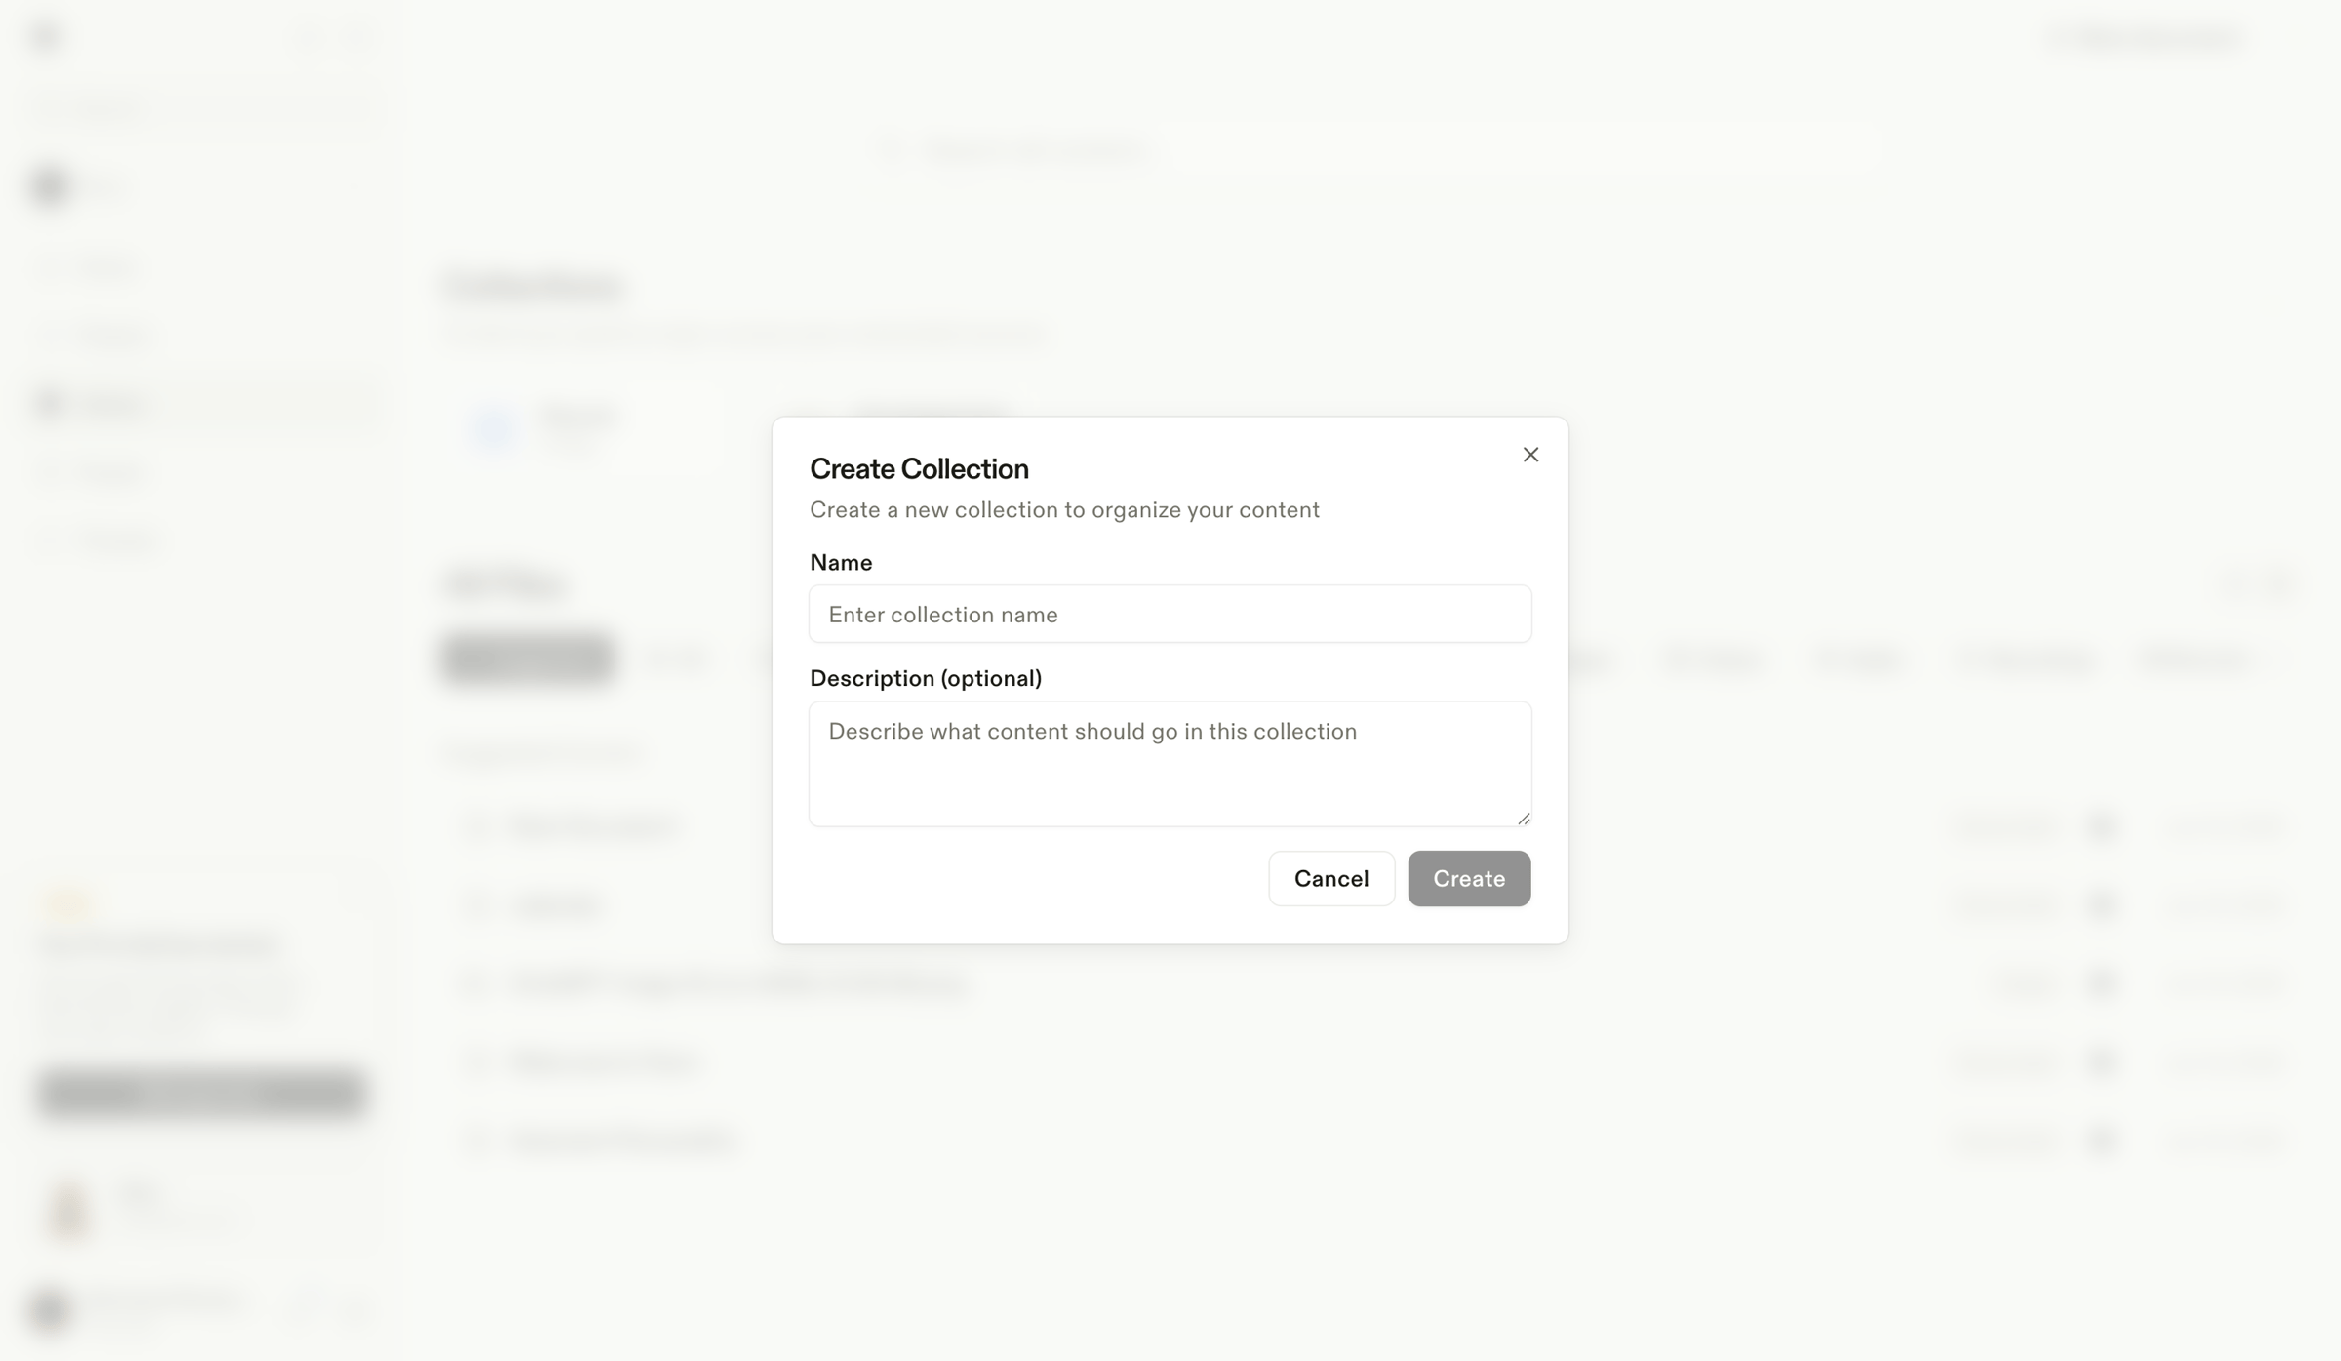Click the Name field label

pyautogui.click(x=841, y=563)
